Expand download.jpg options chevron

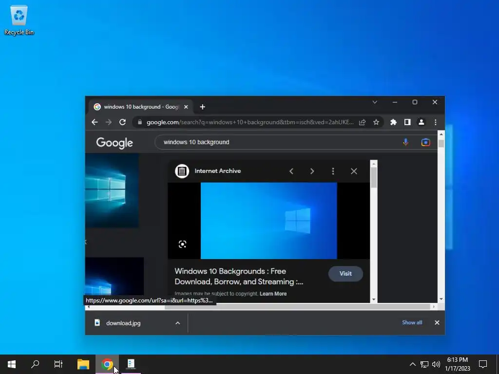coord(177,323)
